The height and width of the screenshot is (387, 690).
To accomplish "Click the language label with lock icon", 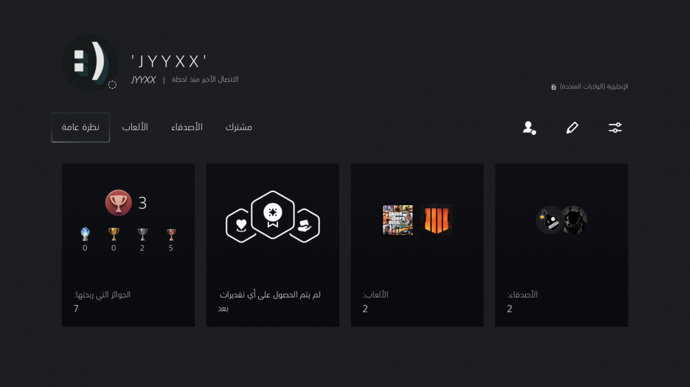I will (590, 87).
